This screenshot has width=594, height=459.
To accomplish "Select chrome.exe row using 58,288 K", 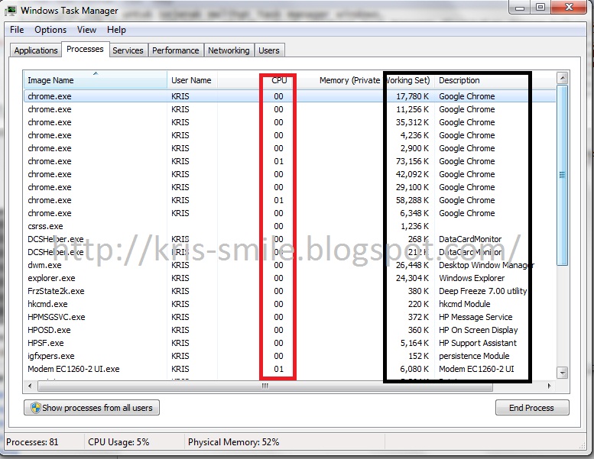I will [x=290, y=200].
